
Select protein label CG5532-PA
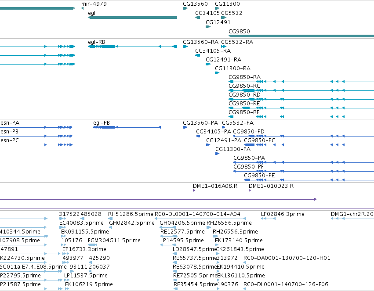[238, 123]
